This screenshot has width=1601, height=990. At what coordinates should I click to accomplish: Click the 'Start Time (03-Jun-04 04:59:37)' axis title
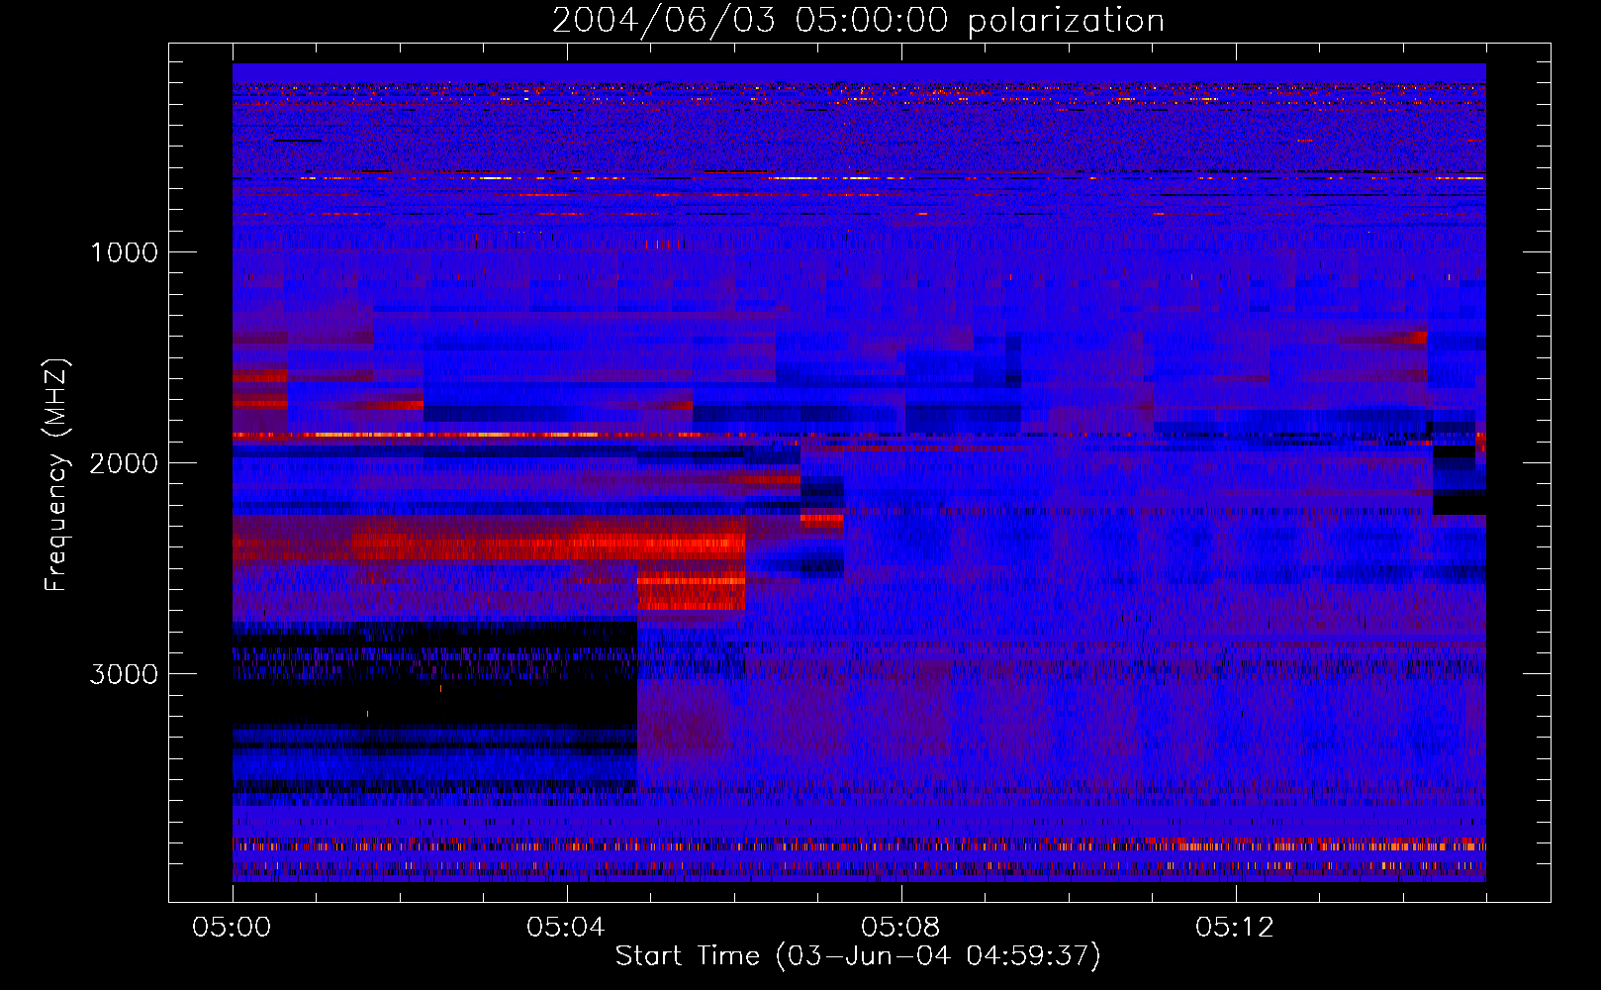(x=858, y=956)
